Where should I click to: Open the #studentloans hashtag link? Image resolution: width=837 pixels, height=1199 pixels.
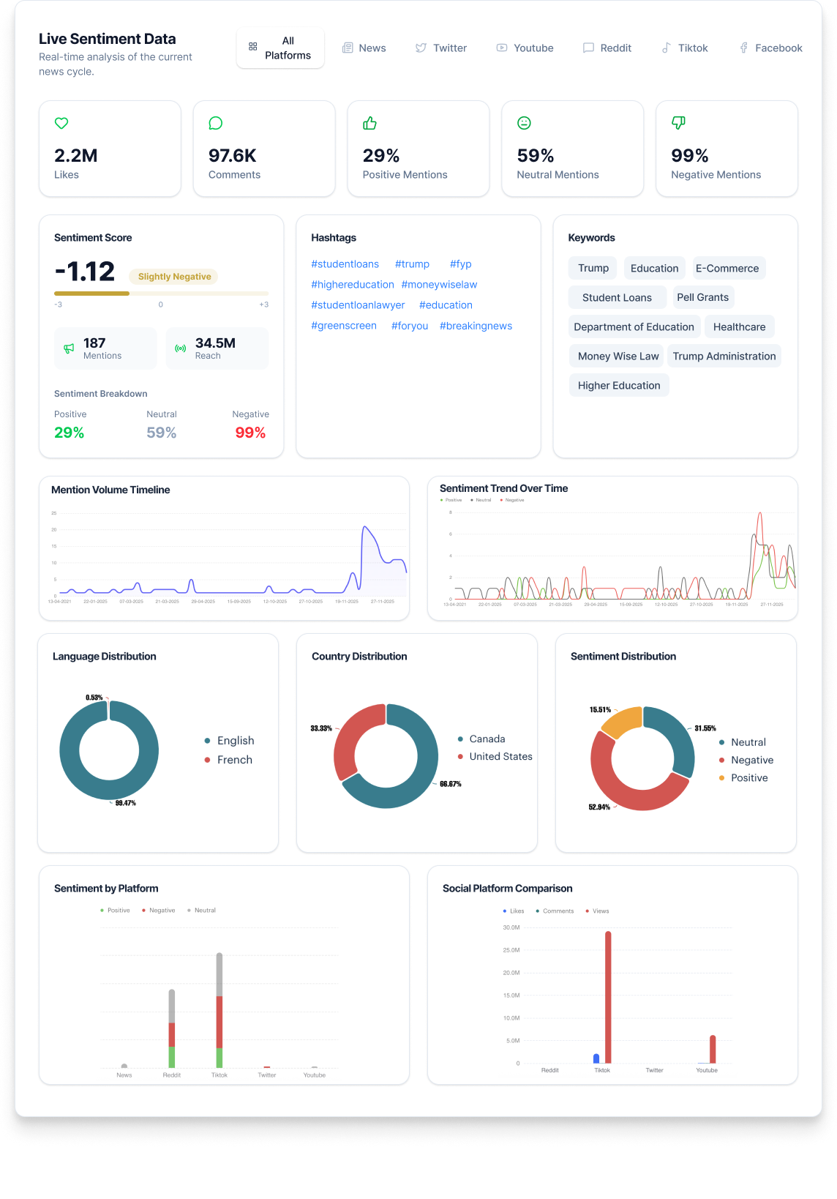(345, 264)
